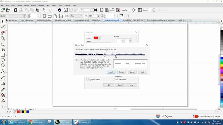Screen dimensions: 223x125
Task: Click the New document icon
Action: tap(2, 10)
